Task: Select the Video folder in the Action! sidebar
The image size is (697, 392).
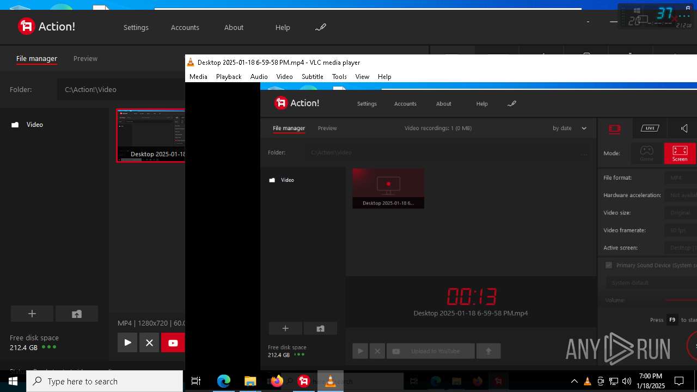Action: (x=27, y=125)
